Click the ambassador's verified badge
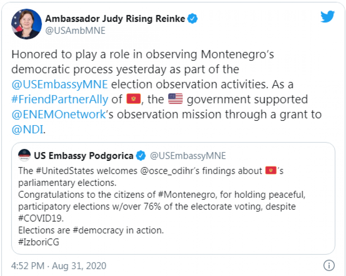Screen dimensions: 346x276 194,19
